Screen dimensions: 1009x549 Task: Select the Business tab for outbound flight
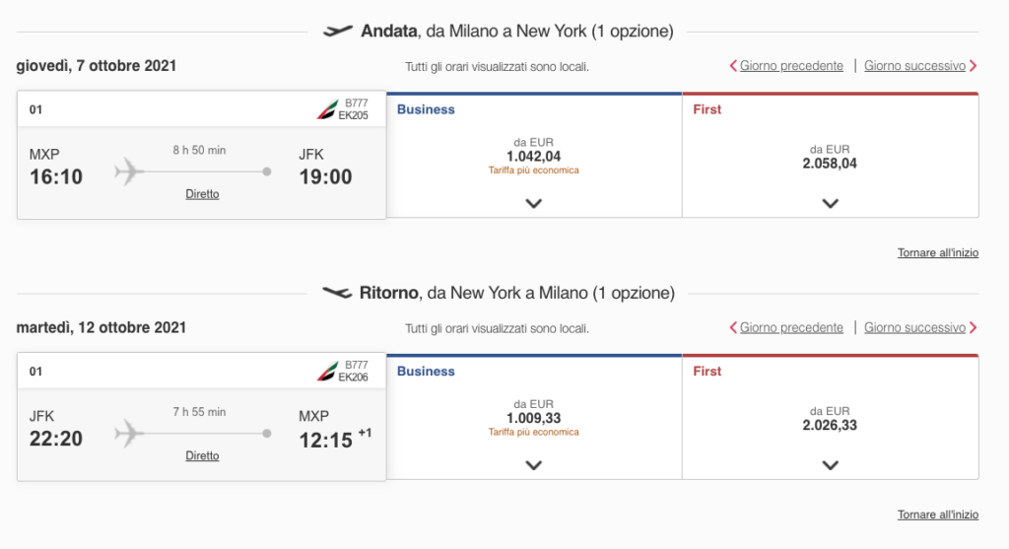[426, 109]
